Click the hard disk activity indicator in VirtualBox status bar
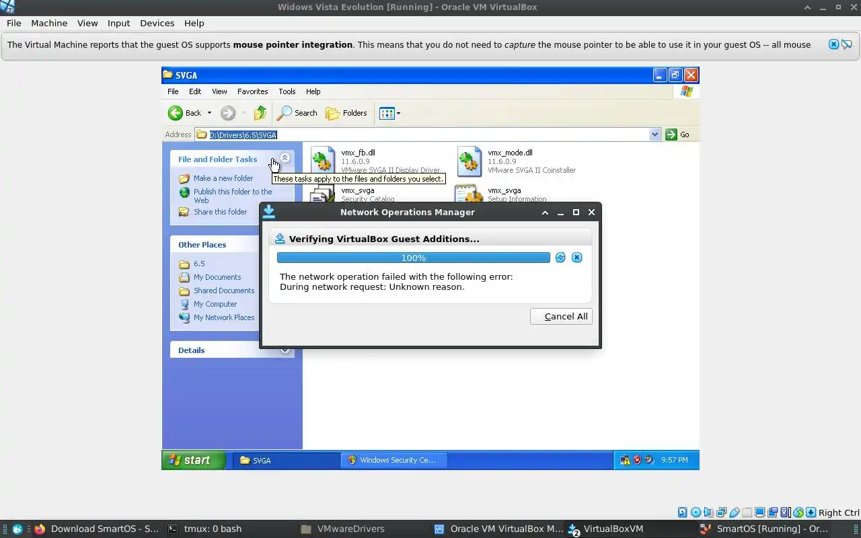Screen dimensions: 861x538 pos(683,512)
